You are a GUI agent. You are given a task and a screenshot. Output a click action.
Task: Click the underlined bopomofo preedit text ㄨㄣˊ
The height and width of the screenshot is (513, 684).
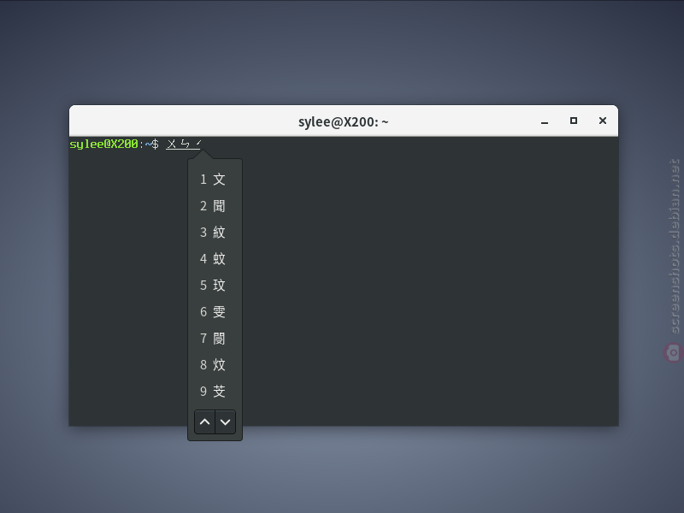click(184, 144)
